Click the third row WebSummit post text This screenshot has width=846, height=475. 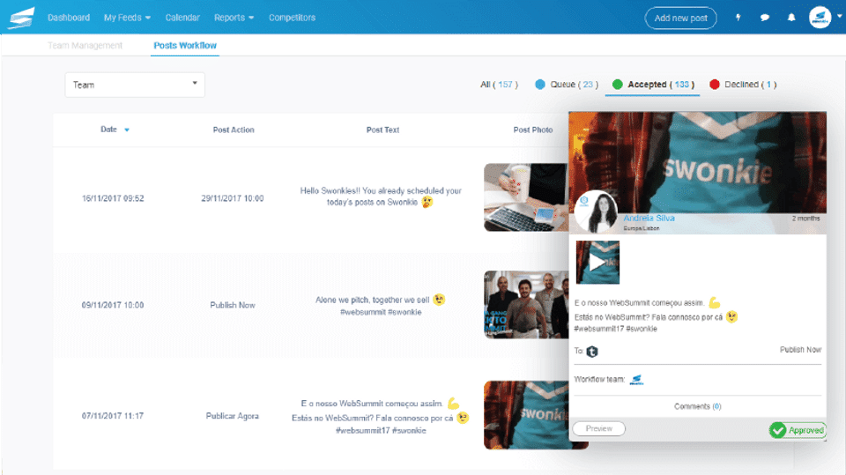pyautogui.click(x=381, y=417)
